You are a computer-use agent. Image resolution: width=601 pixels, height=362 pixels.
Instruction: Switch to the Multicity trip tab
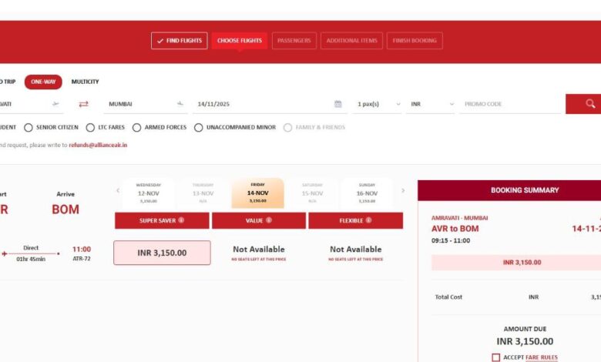(x=85, y=82)
